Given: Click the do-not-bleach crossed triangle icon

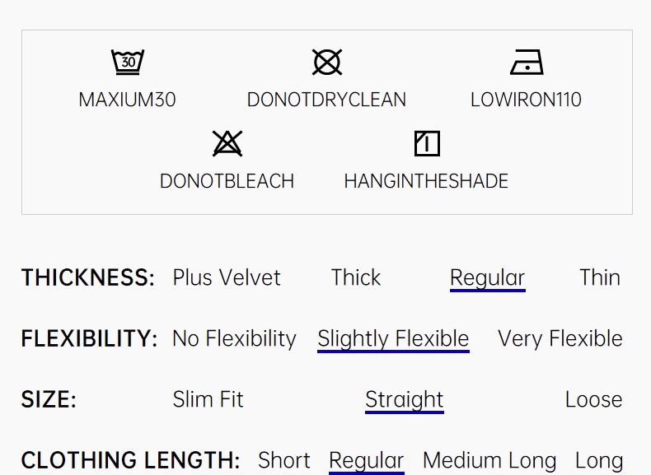Looking at the screenshot, I should pyautogui.click(x=227, y=143).
